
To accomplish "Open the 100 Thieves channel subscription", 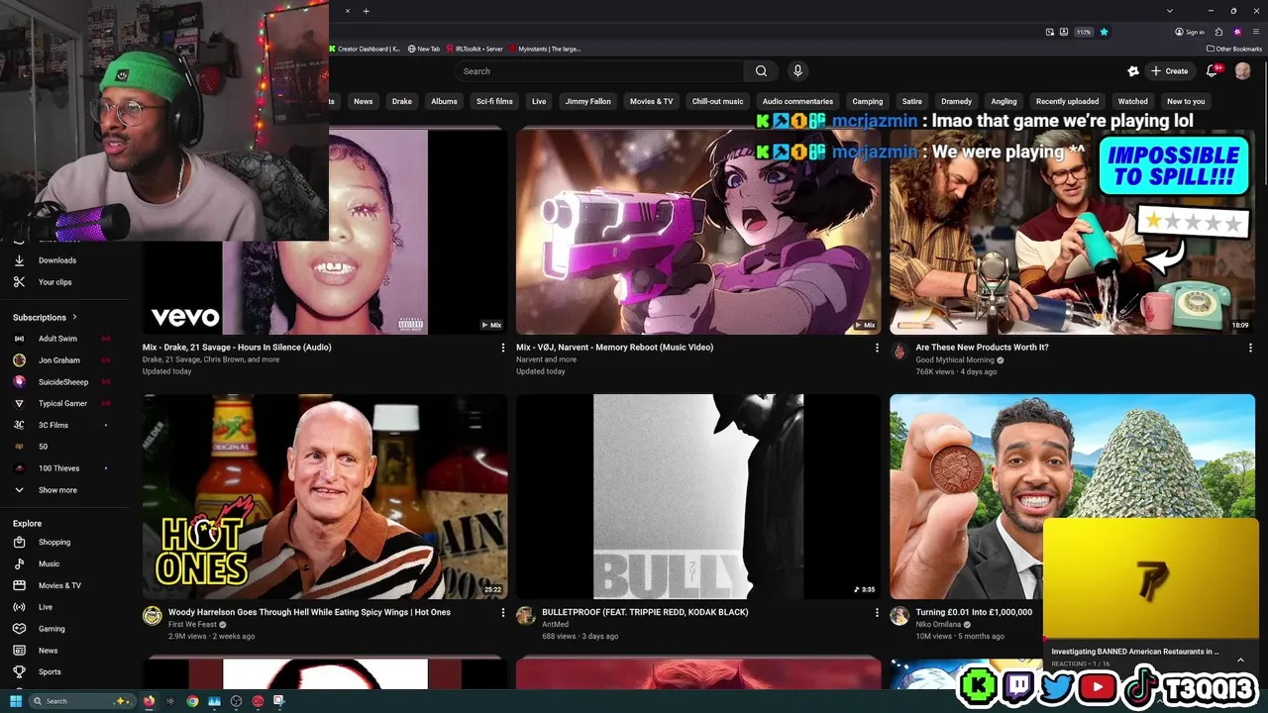I will [x=59, y=468].
